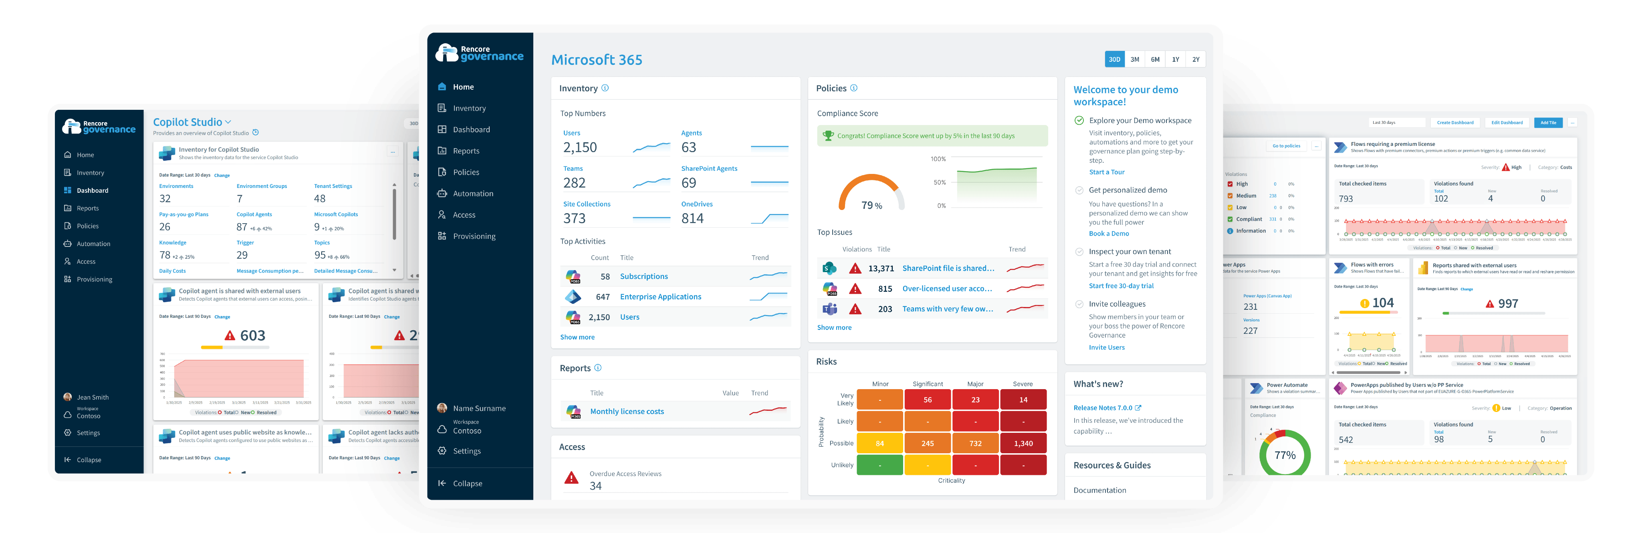This screenshot has width=1642, height=533.
Task: Click Collapse sidebar arrow icon
Action: pyautogui.click(x=442, y=483)
